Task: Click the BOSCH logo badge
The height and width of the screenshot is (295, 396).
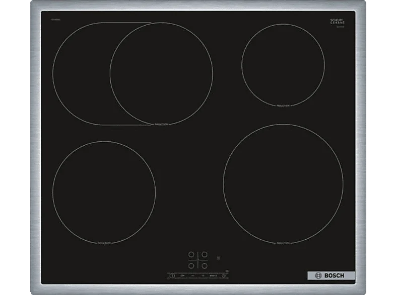Action: [332, 275]
